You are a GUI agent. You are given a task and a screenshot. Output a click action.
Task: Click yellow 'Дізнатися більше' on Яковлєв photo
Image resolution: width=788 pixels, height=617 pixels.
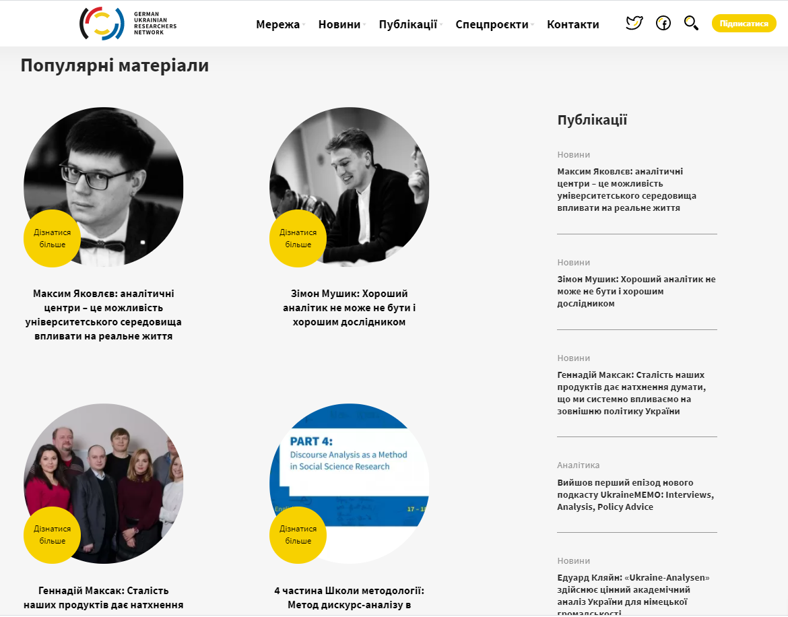coord(53,238)
